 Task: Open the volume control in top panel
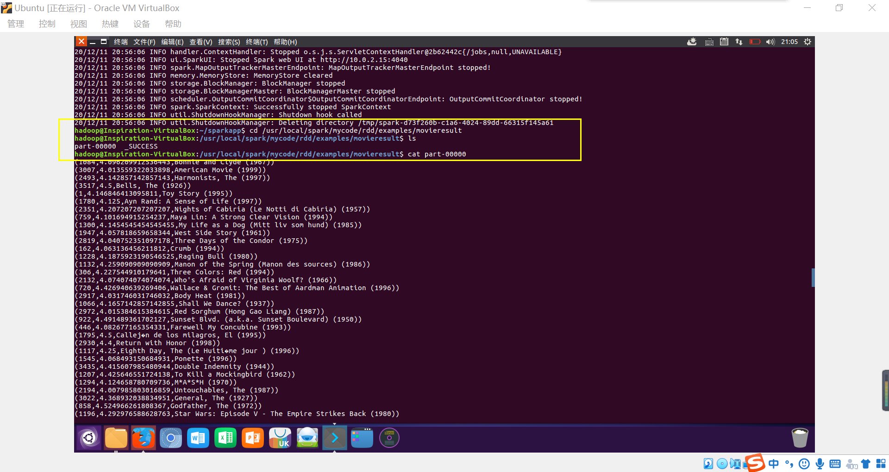pos(770,42)
